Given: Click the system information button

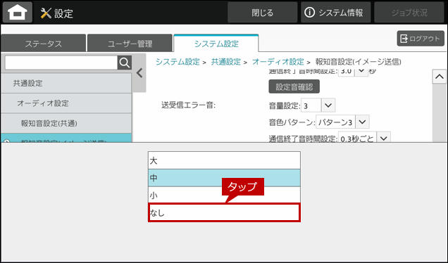Looking at the screenshot, I should pos(335,13).
